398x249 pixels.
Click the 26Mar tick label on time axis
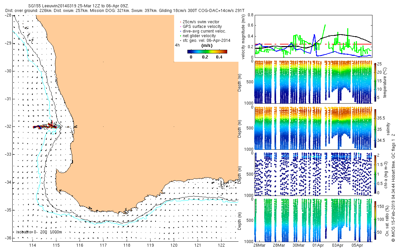pos(259,245)
